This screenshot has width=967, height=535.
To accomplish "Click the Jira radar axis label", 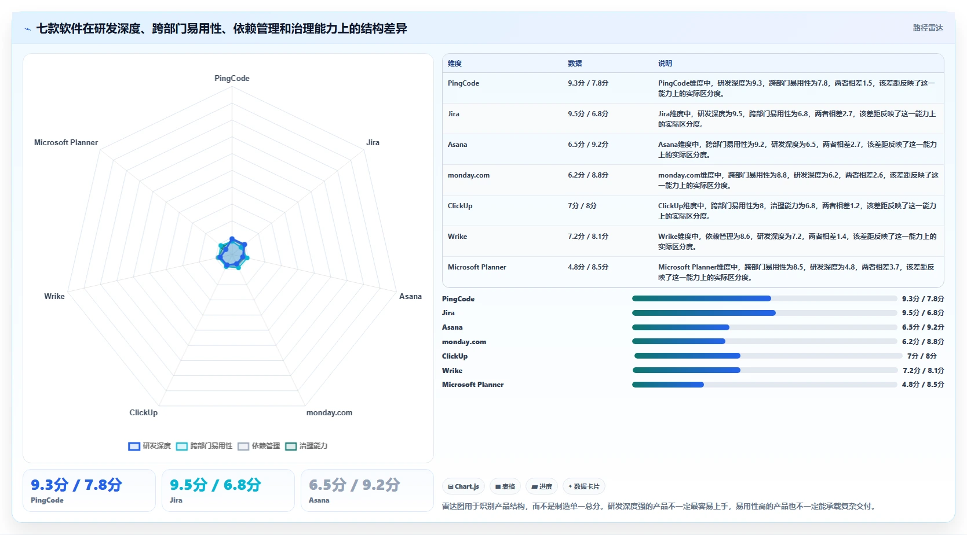I will click(373, 142).
